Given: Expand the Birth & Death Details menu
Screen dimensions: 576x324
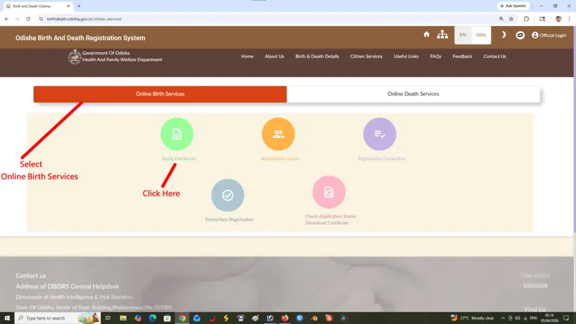Looking at the screenshot, I should 317,56.
